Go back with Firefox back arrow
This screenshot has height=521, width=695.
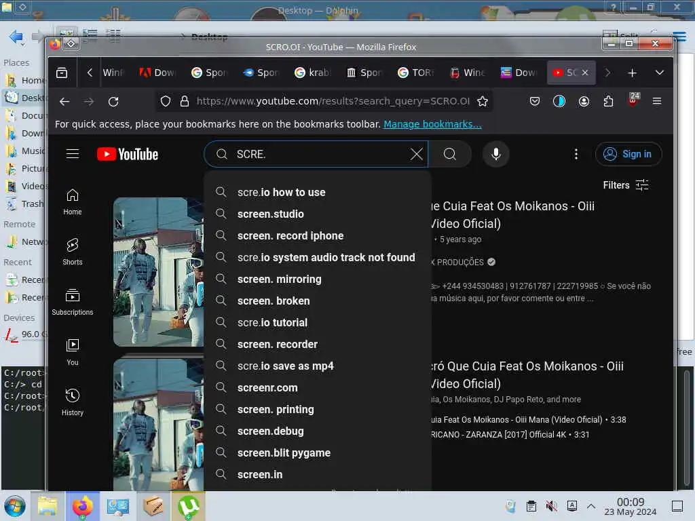64,102
